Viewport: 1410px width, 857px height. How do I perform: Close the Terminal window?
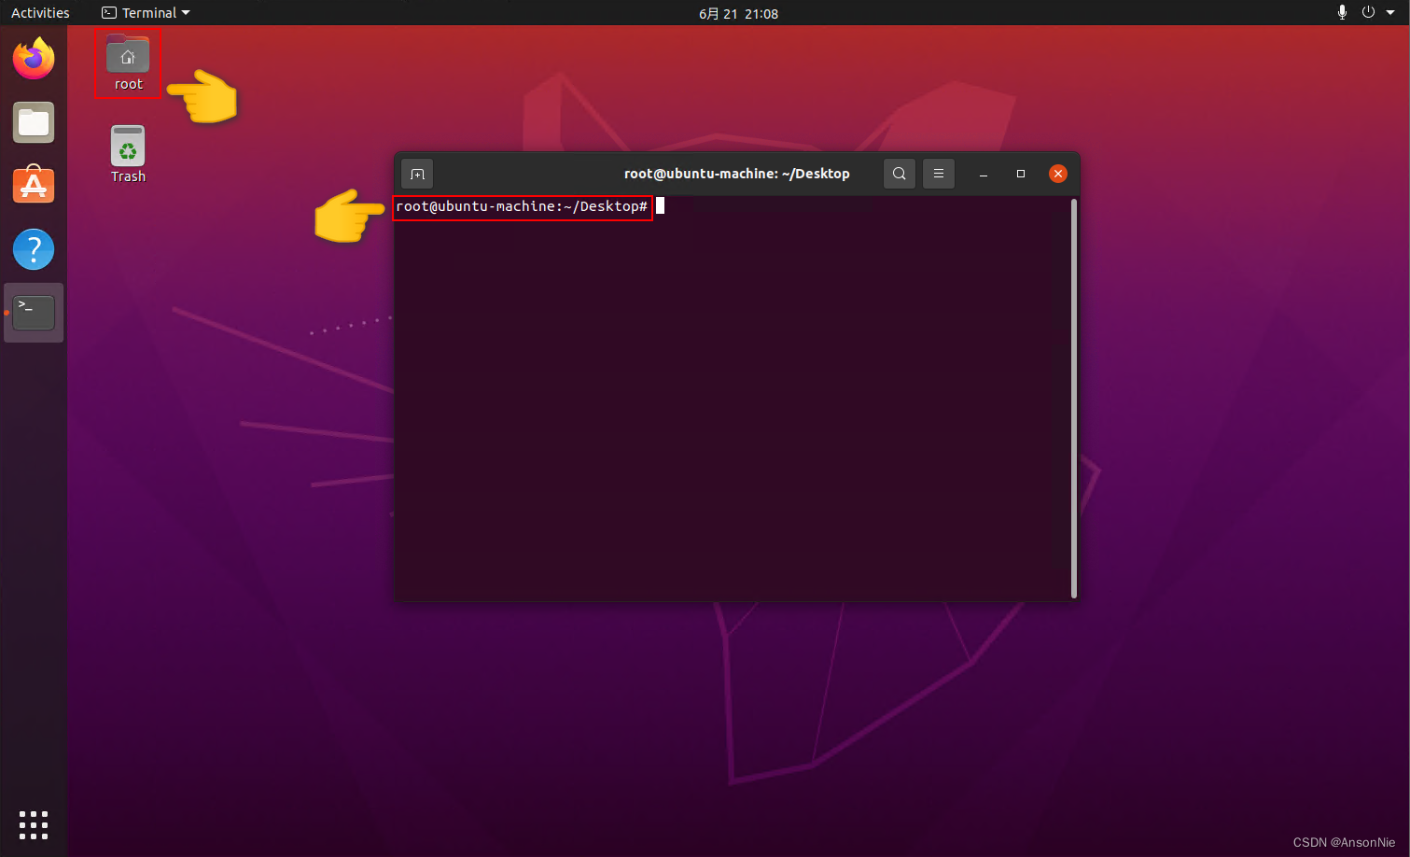(x=1058, y=174)
